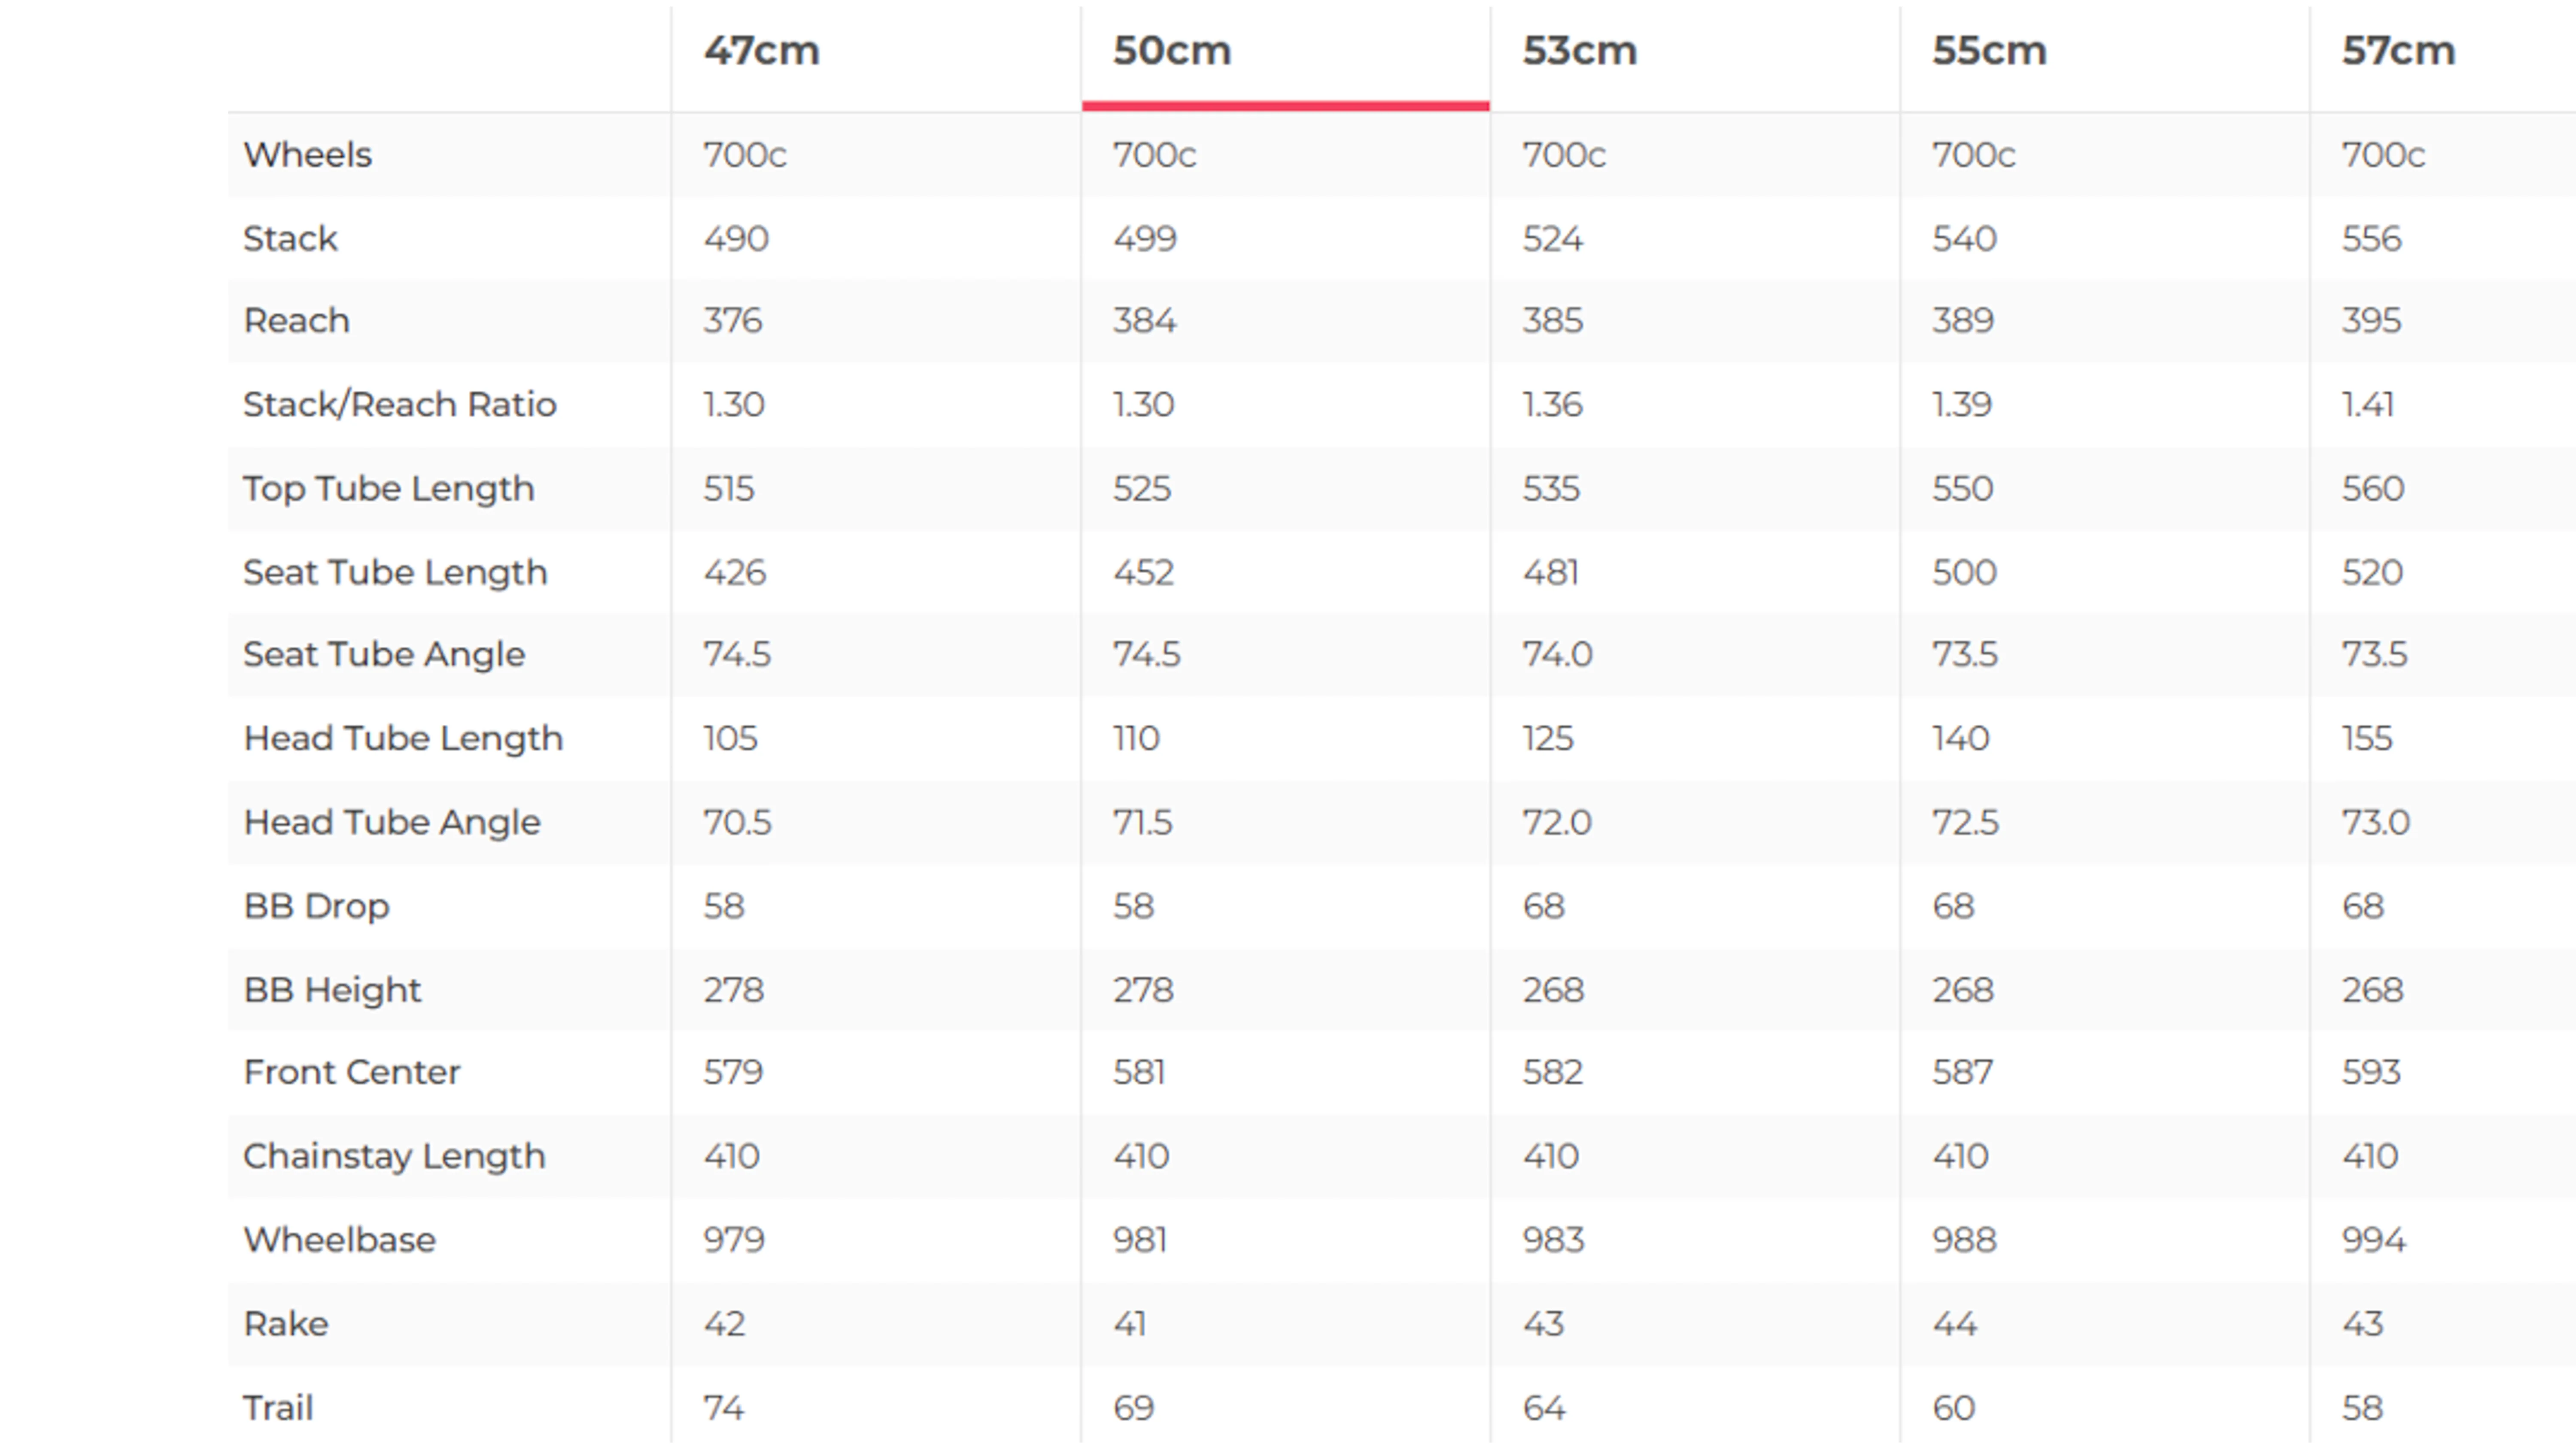Click the Rake row label

click(x=286, y=1325)
